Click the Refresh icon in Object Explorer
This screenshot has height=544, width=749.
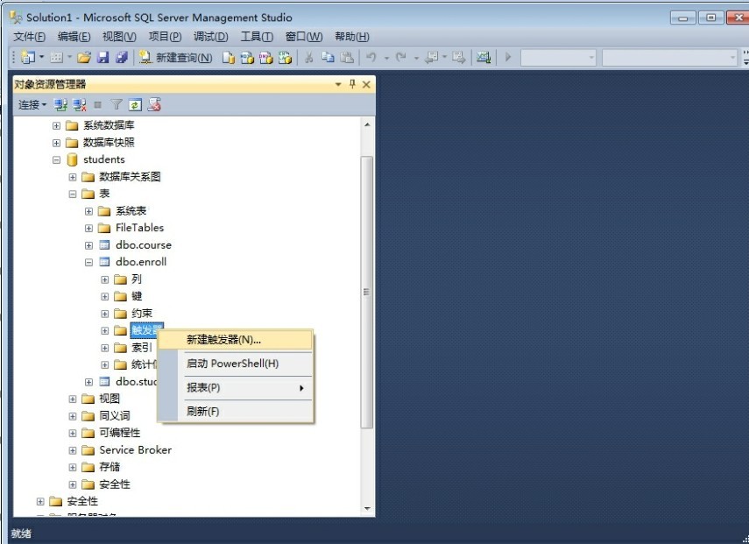point(135,104)
